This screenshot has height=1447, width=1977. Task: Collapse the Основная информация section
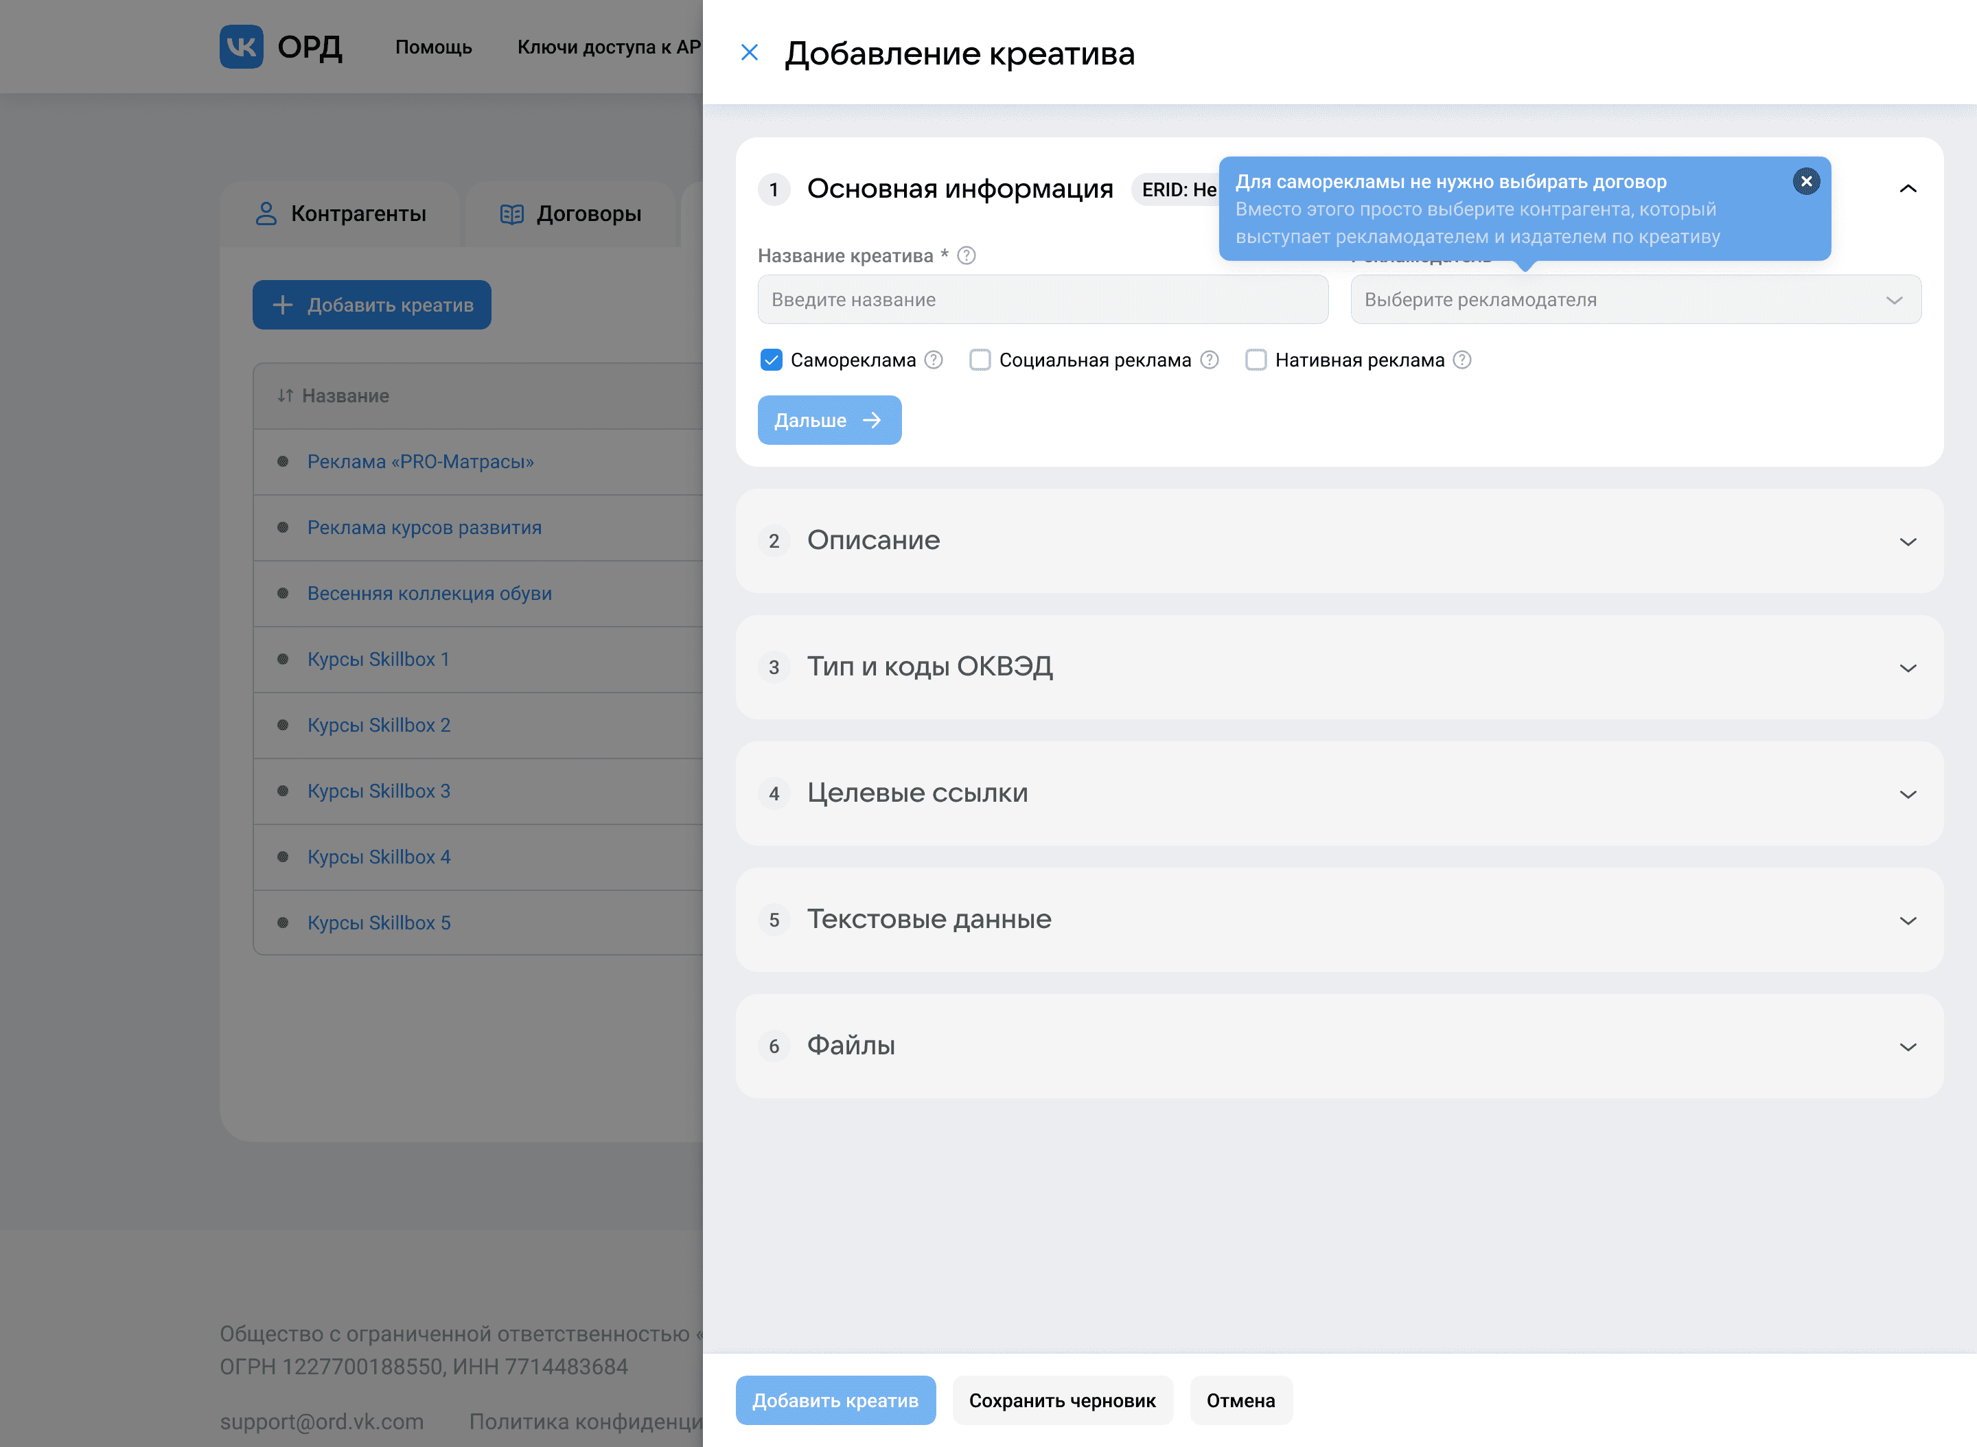(x=1907, y=189)
